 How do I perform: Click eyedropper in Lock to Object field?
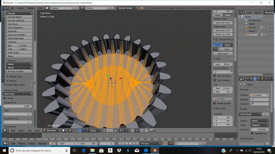click(x=231, y=72)
